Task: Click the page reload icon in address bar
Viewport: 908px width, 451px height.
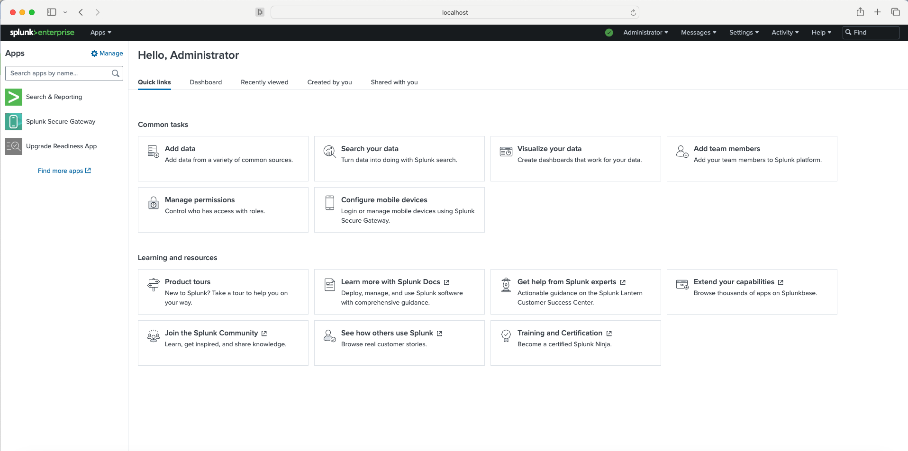Action: 633,13
